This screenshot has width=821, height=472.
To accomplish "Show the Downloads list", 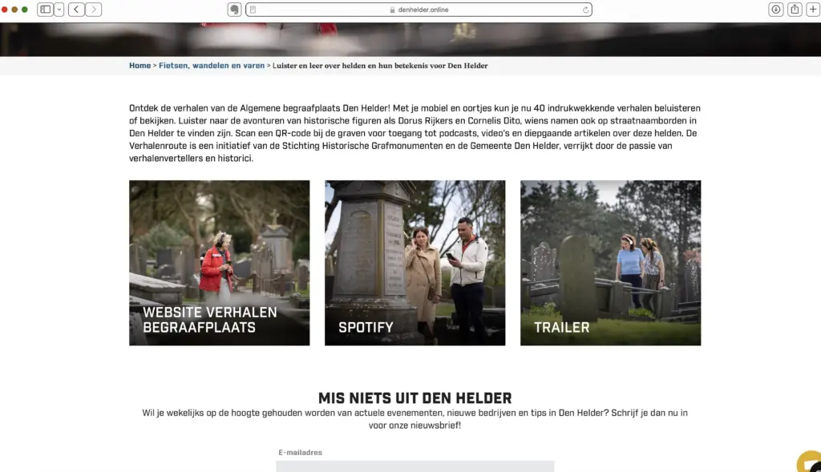I will point(775,10).
